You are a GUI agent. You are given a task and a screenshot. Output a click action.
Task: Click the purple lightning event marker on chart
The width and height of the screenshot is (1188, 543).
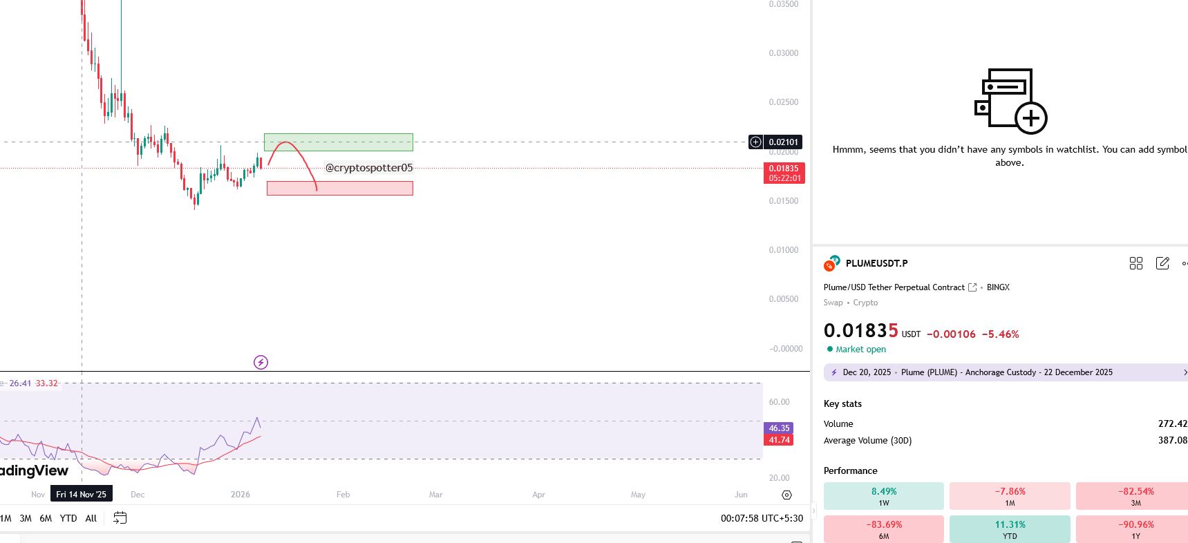(x=261, y=362)
